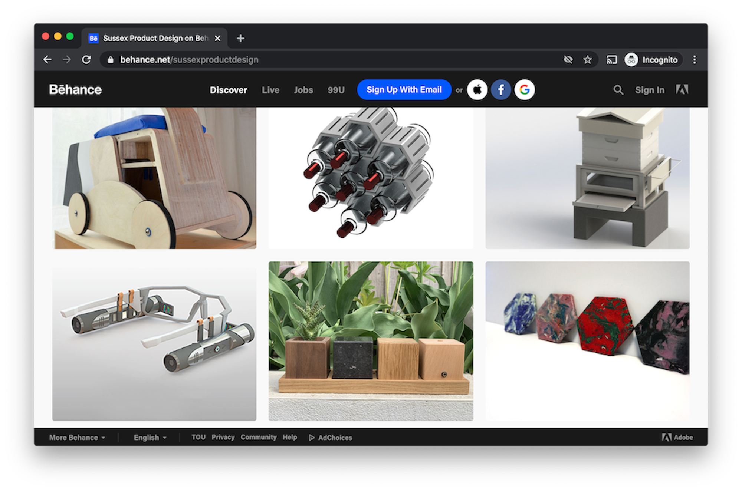This screenshot has width=742, height=491.
Task: Click Sign Up With Email button
Action: coord(404,90)
